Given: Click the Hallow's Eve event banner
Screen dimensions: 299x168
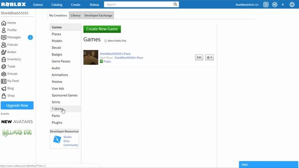Looking at the screenshot, I should 17,133.
